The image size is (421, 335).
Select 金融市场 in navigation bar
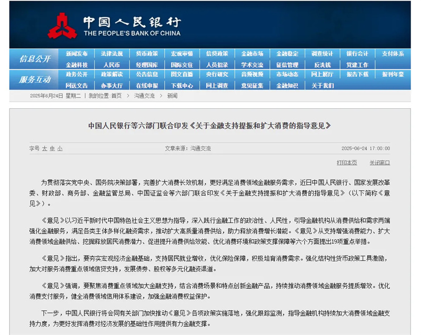point(252,54)
